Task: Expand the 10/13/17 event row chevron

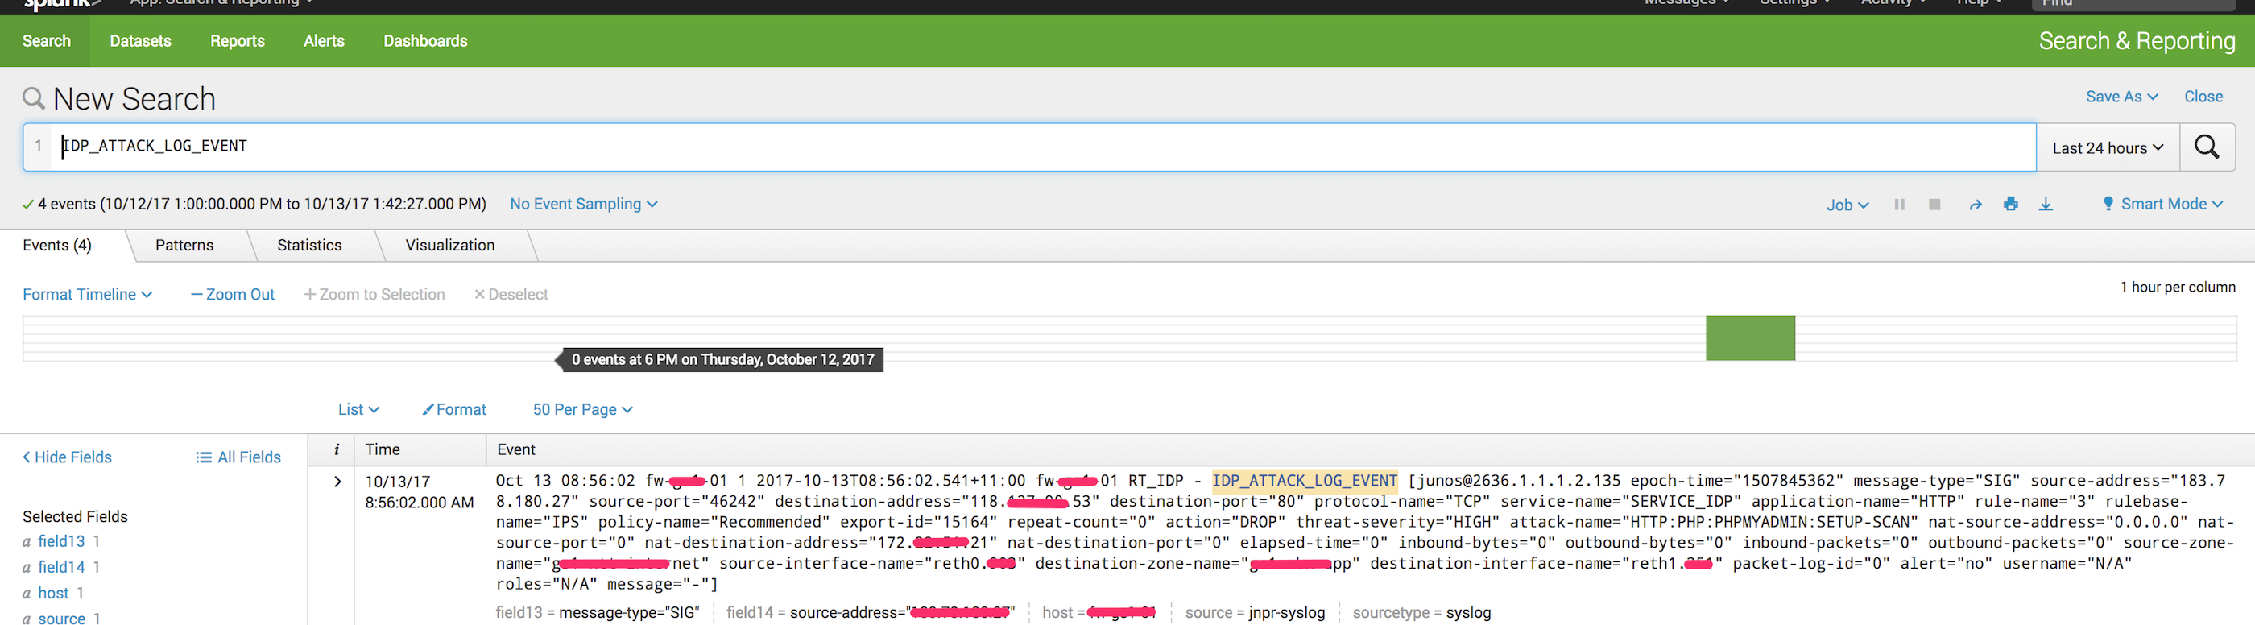Action: click(337, 482)
